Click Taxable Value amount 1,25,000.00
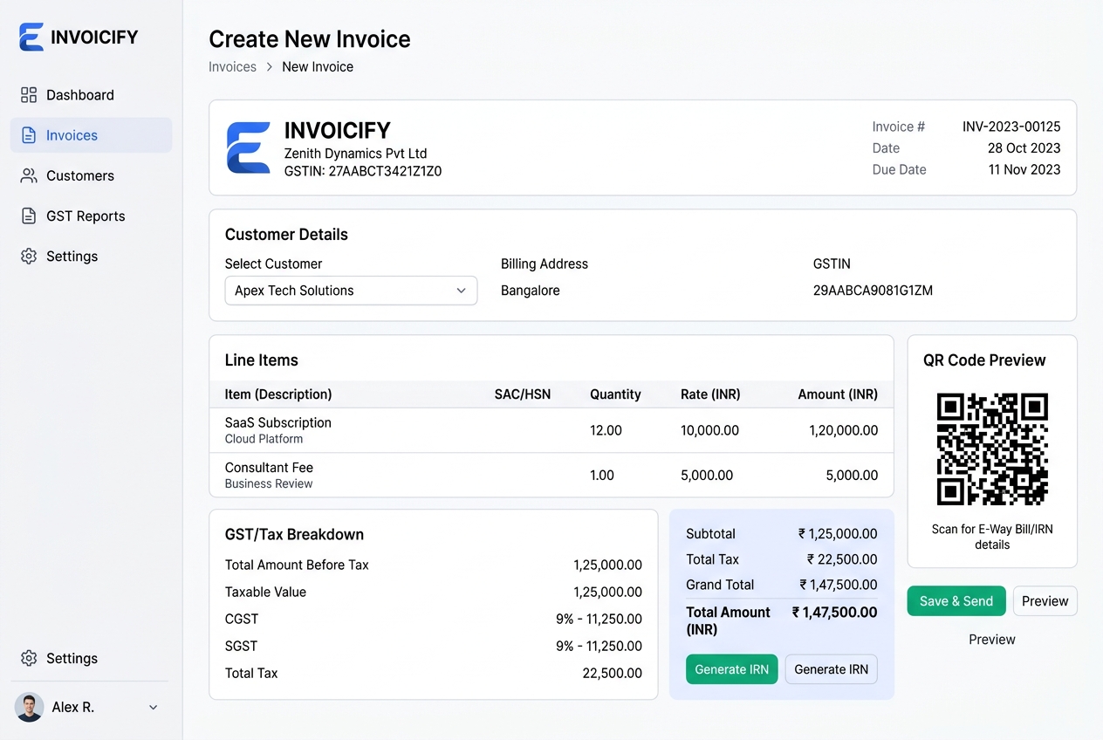Image resolution: width=1103 pixels, height=740 pixels. click(x=607, y=592)
